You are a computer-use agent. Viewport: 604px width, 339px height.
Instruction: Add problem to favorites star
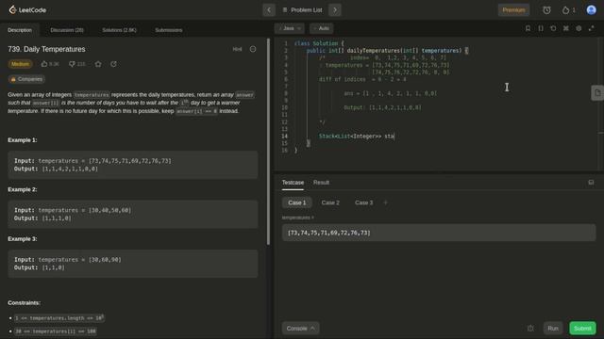(98, 64)
